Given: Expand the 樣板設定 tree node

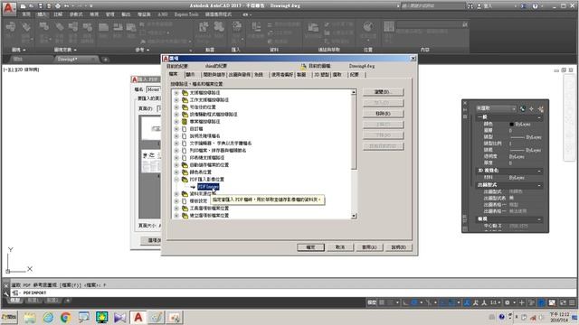Looking at the screenshot, I should pyautogui.click(x=176, y=201).
